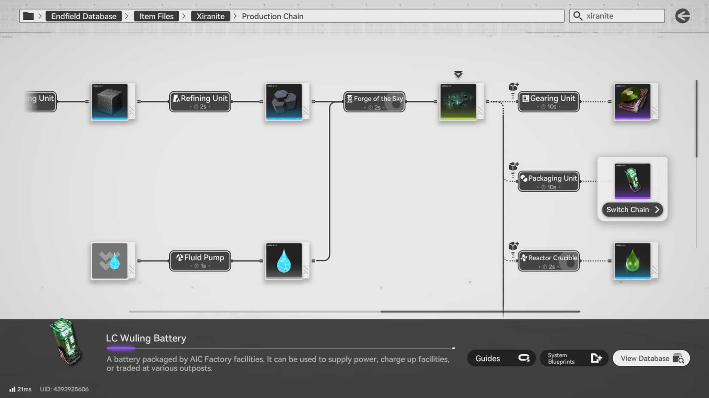Select the dark stone chunks item icon
This screenshot has width=709, height=398.
[x=284, y=102]
